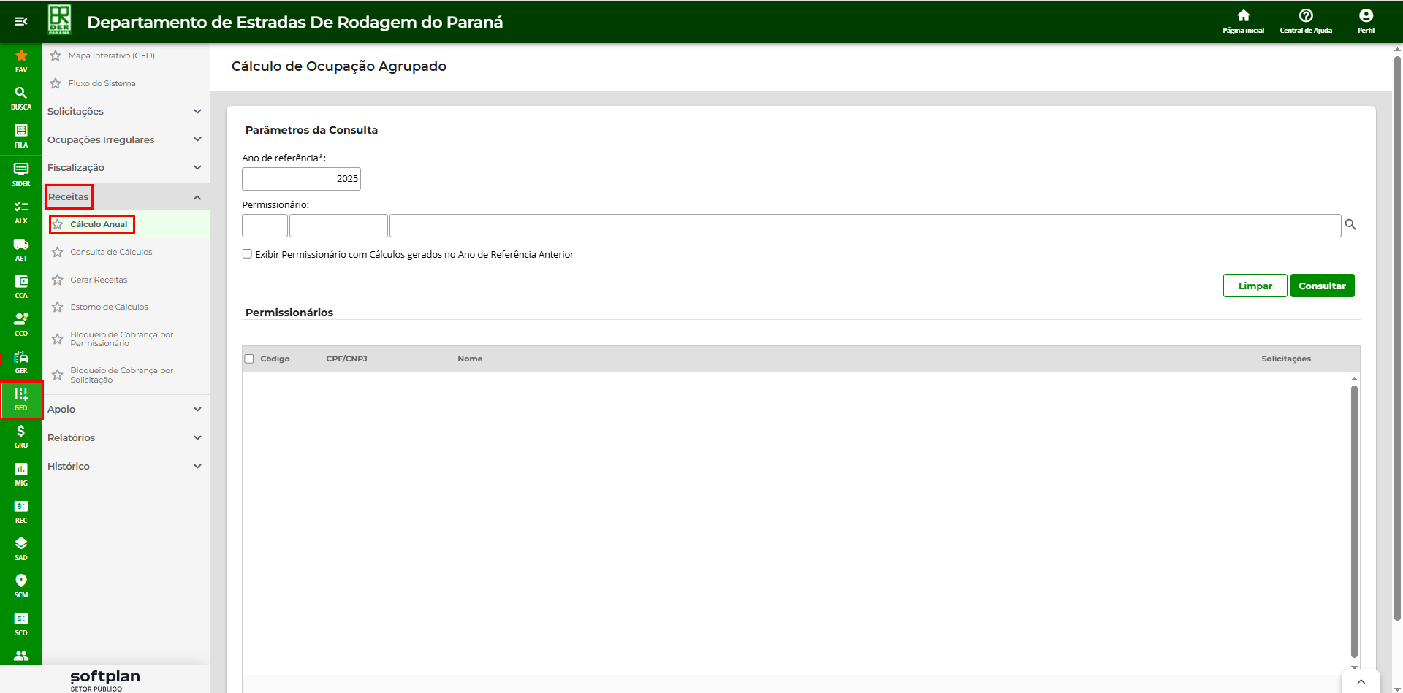Focus the Permissionário CPF/CNPJ middle field

[338, 226]
